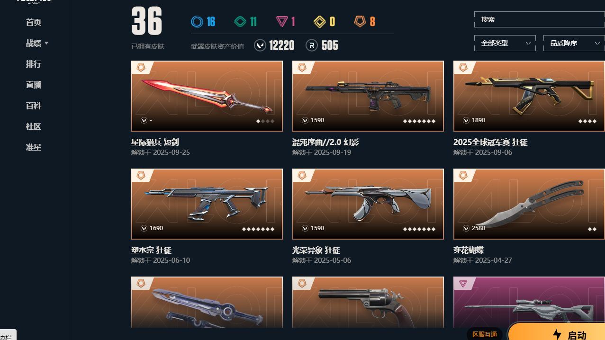The height and width of the screenshot is (340, 605).
Task: Click the lightning bolt icon on launch button
Action: coord(557,335)
